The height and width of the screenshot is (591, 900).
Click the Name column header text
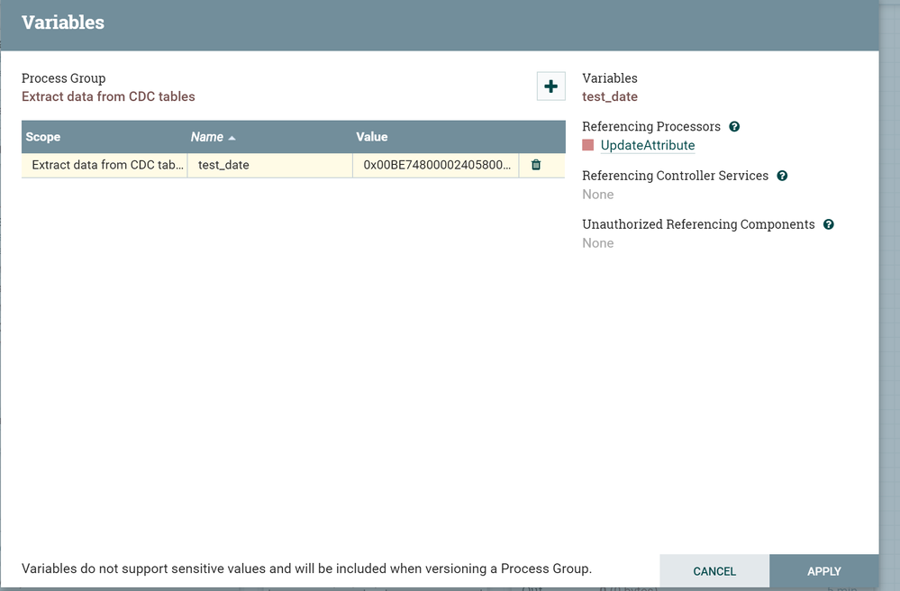click(x=206, y=137)
